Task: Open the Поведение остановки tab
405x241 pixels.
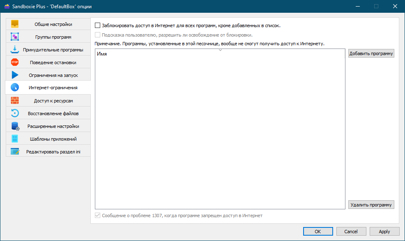Action: click(x=48, y=63)
